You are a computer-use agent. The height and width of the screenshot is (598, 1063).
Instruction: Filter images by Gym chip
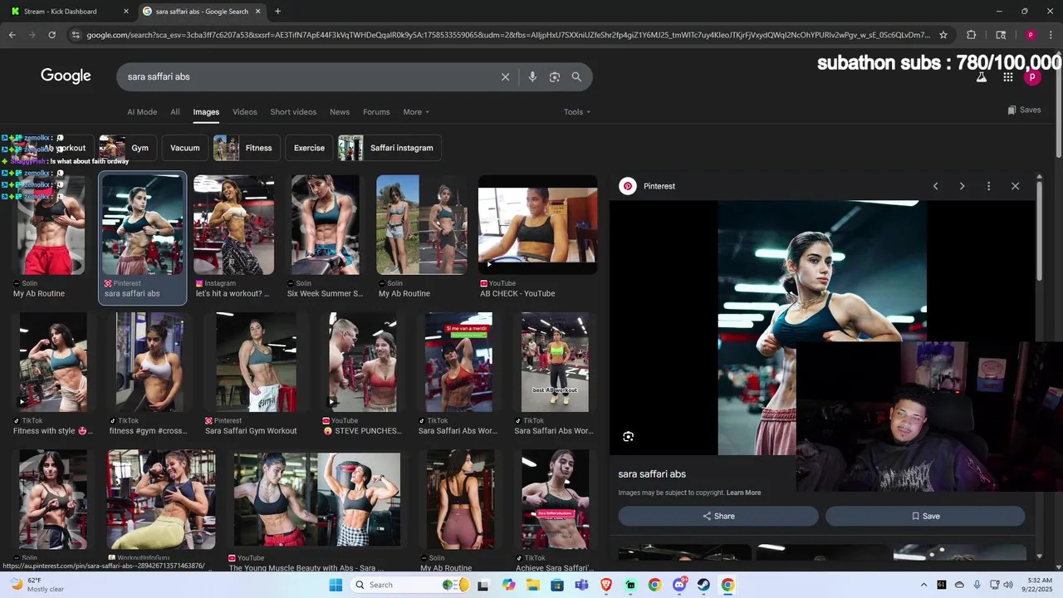click(126, 148)
